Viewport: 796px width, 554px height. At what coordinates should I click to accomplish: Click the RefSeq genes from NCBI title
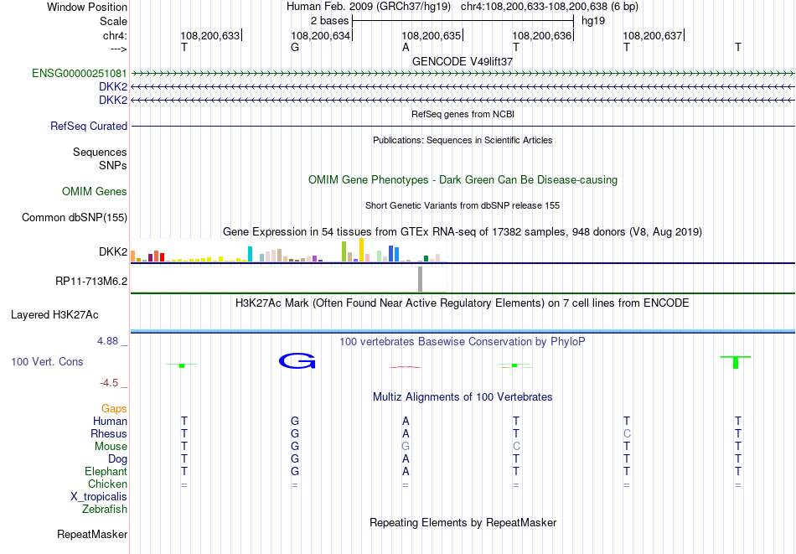pyautogui.click(x=463, y=114)
